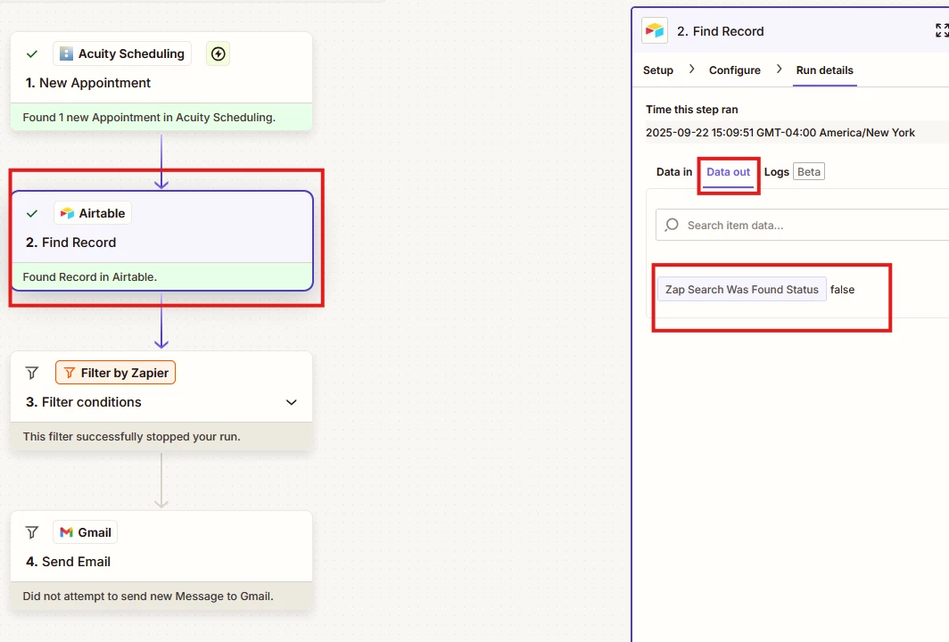Screen dimensions: 949x642
Task: Click the Gmail app badge
Action: (x=86, y=532)
